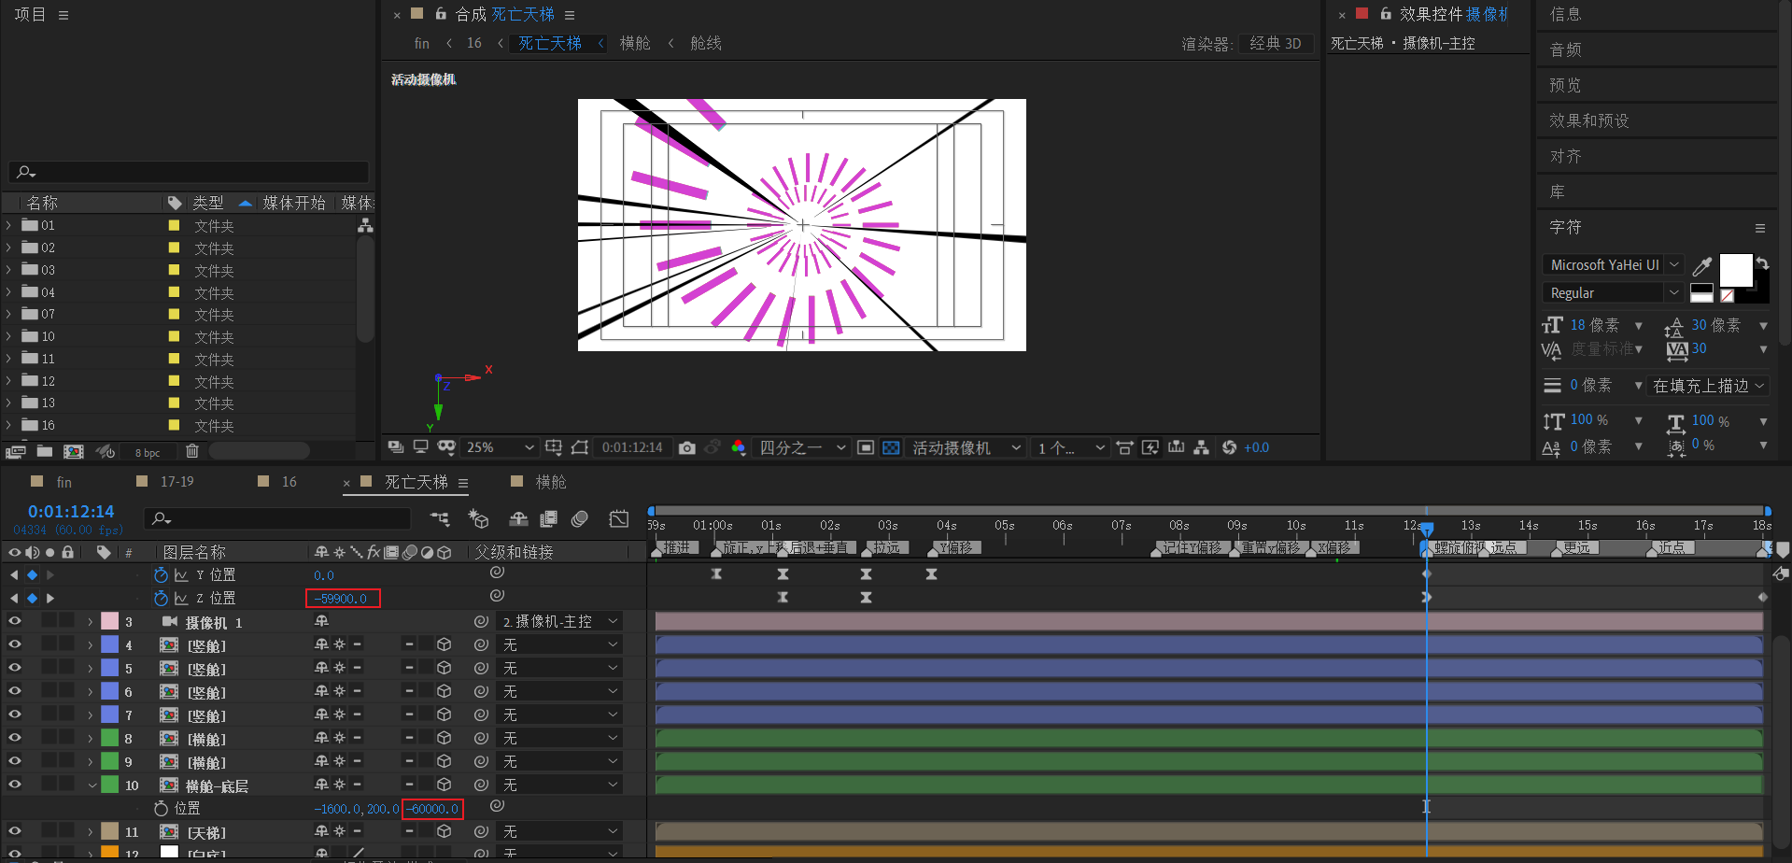Go to 舱线 in composition breadcrumb

pyautogui.click(x=706, y=44)
